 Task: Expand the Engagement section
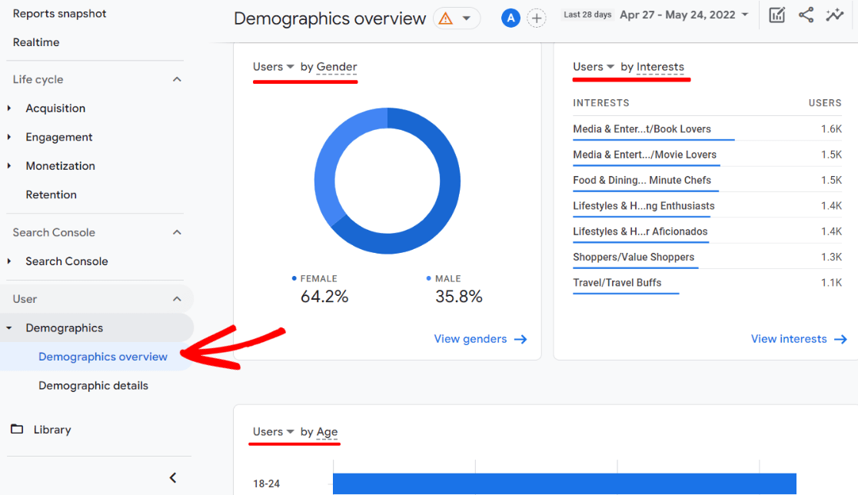(x=9, y=137)
